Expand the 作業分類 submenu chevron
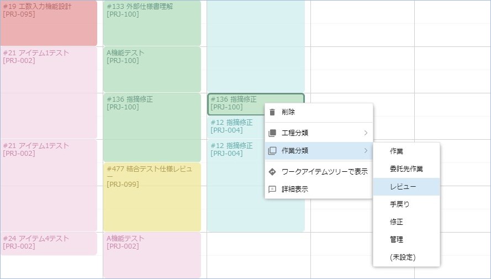This screenshot has height=279, width=491. 365,151
